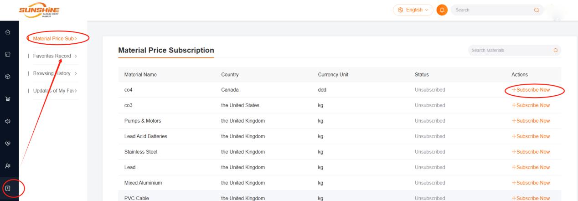Open Updates of My Favorites menu
The image size is (578, 201).
52,91
